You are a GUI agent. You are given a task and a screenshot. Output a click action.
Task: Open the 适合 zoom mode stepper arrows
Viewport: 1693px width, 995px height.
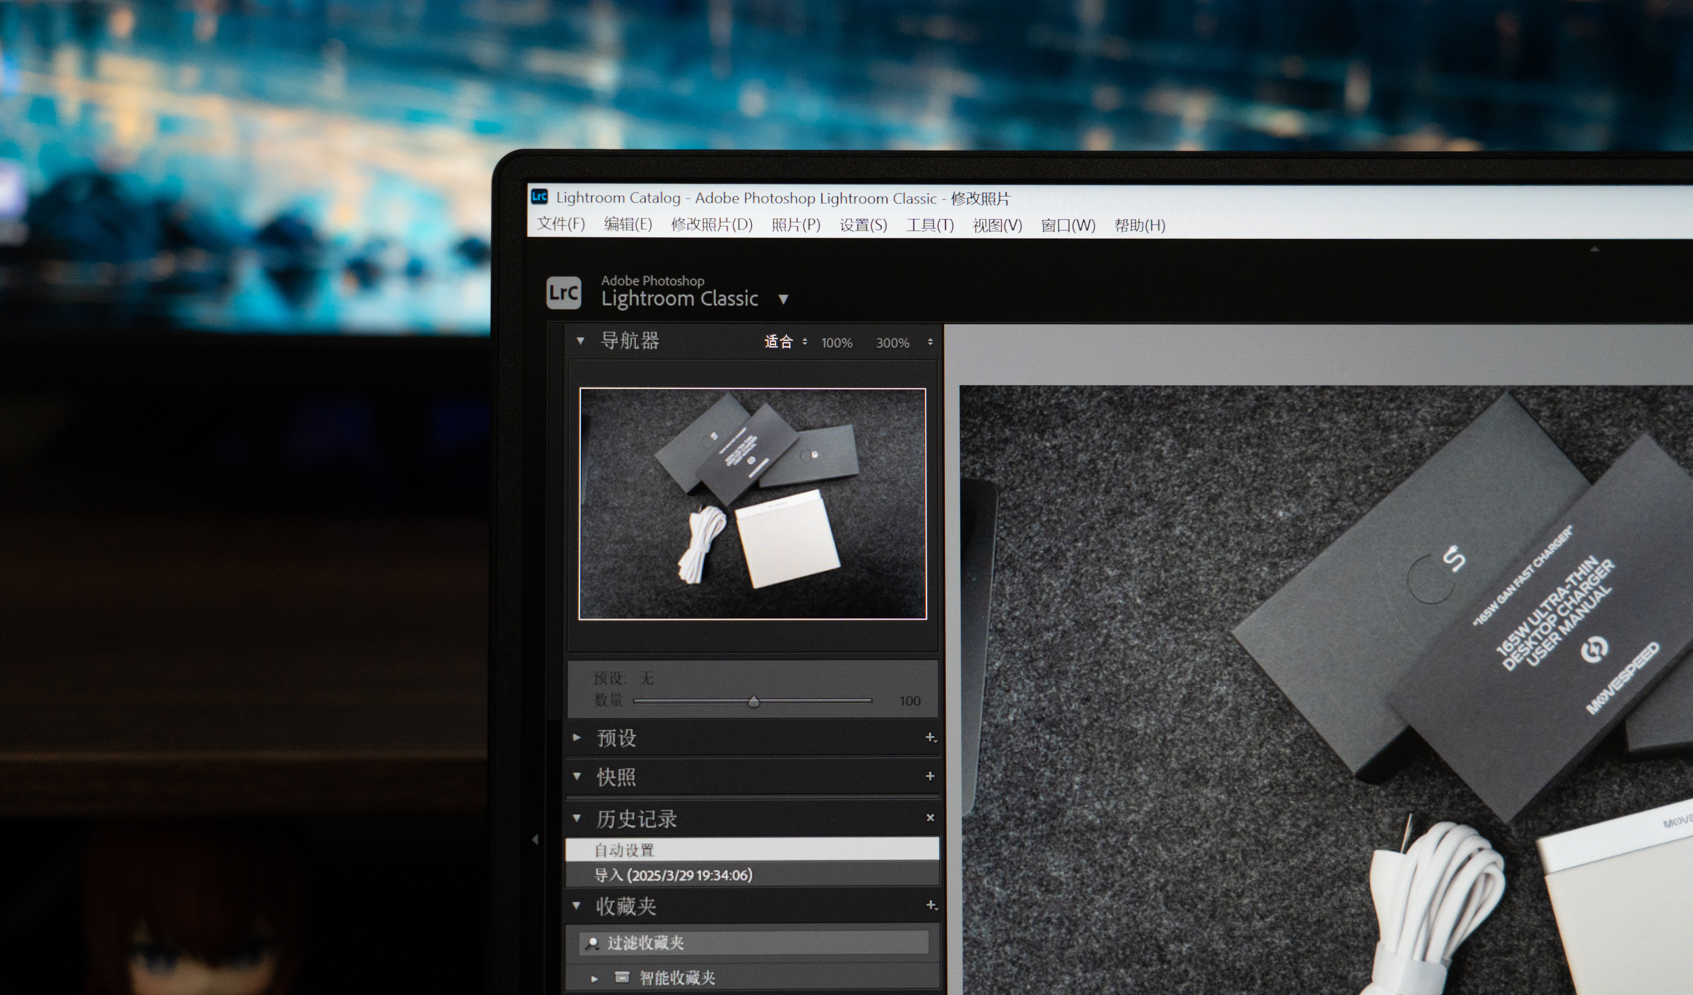[804, 342]
